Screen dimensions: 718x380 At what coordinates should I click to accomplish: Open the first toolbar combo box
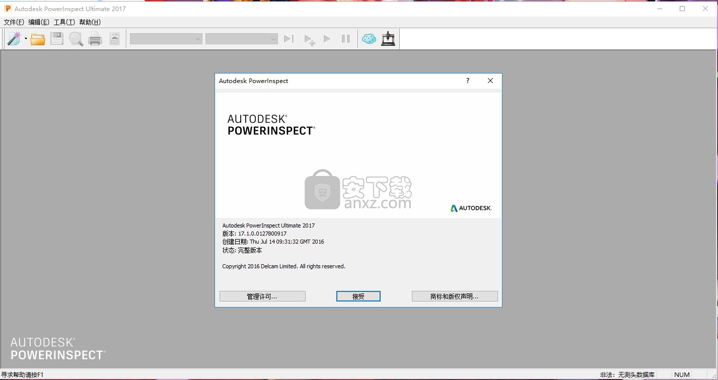click(x=166, y=39)
